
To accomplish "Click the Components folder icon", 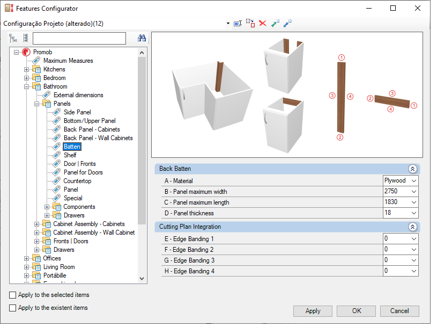I will pos(57,207).
